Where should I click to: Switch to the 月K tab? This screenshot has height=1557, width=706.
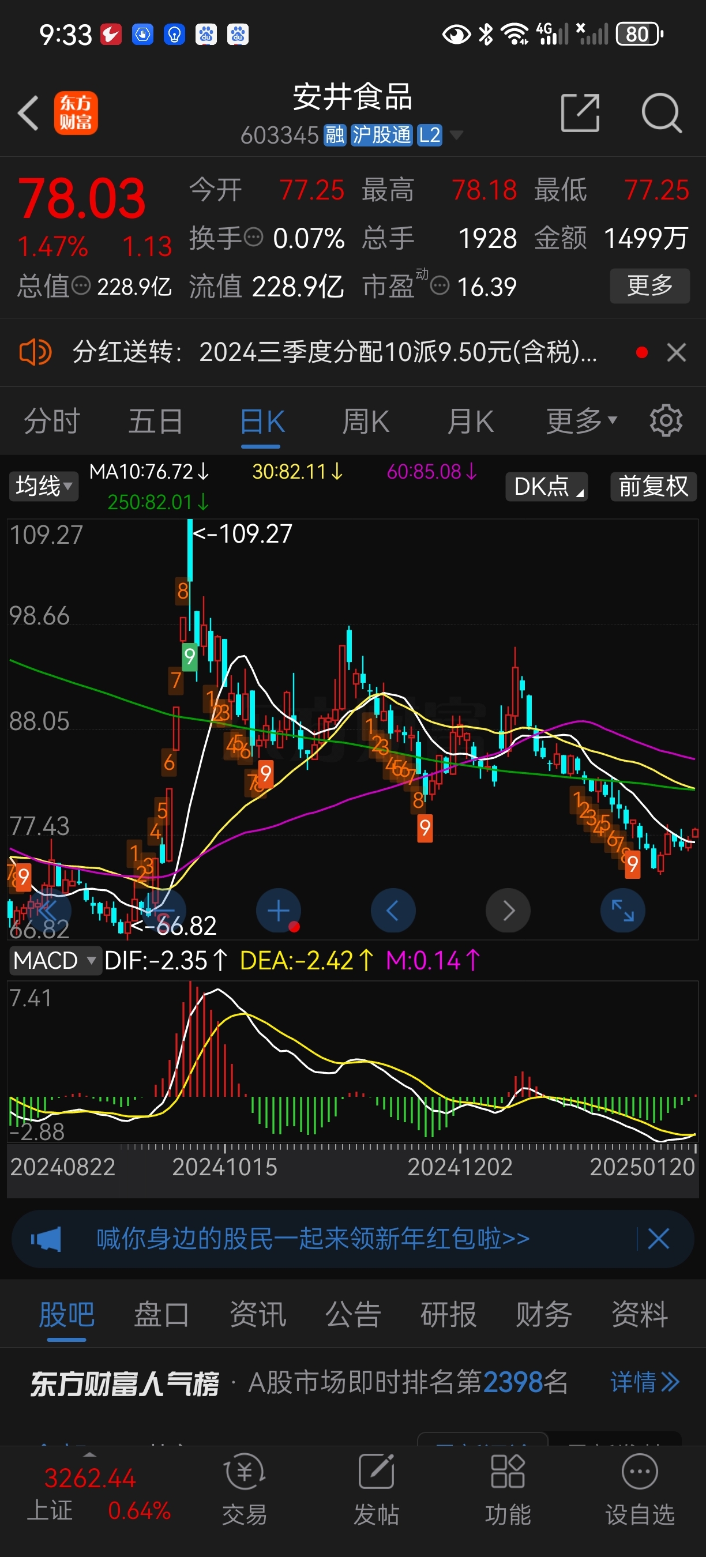point(470,421)
